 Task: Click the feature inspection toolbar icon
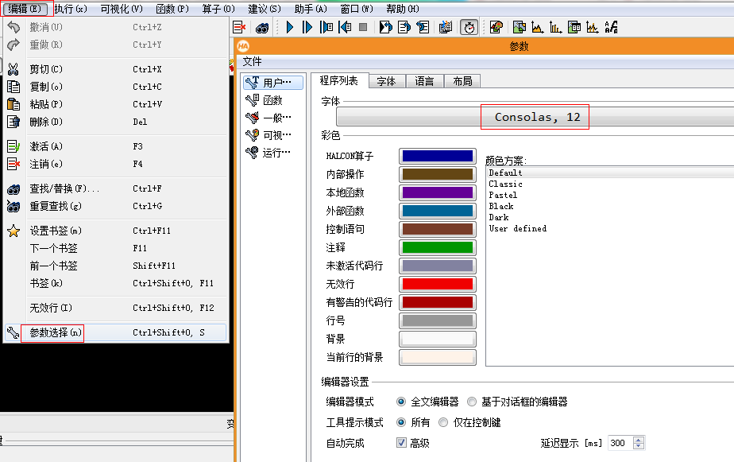(574, 28)
